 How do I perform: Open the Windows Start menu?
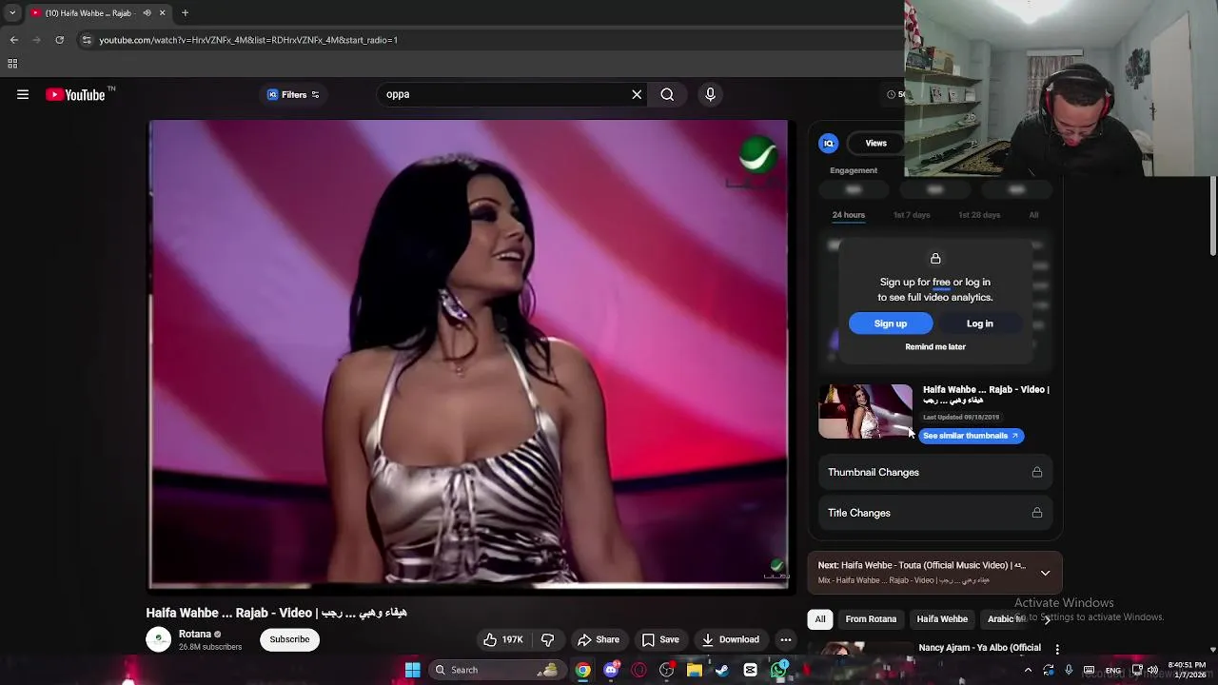412,670
